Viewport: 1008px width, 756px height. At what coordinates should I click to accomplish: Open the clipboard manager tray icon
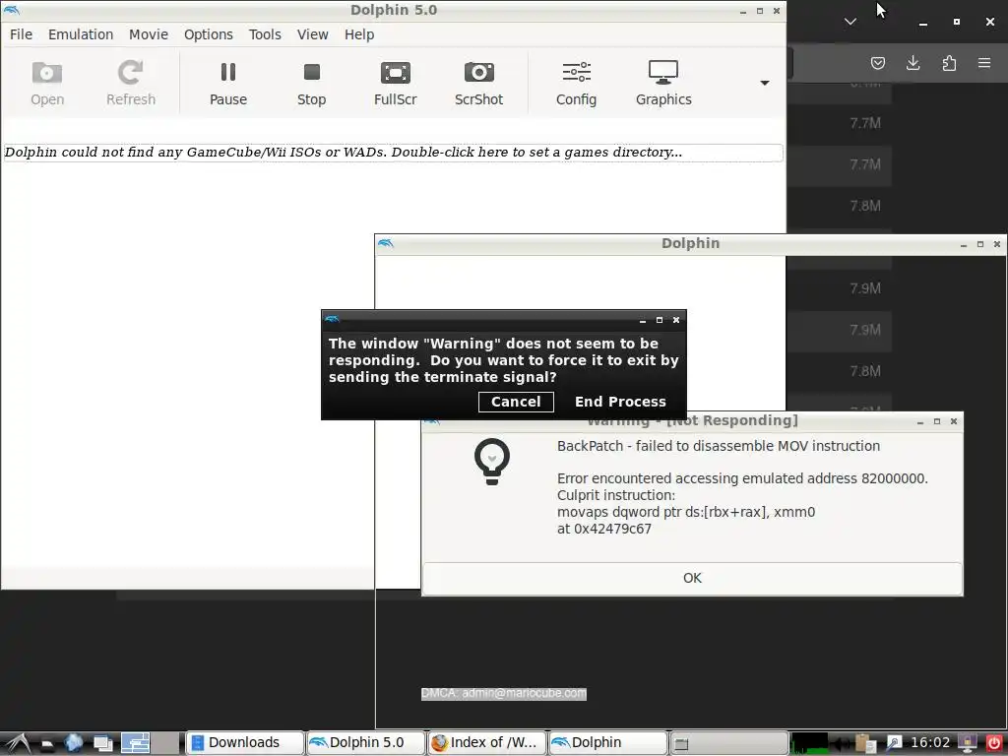click(866, 743)
